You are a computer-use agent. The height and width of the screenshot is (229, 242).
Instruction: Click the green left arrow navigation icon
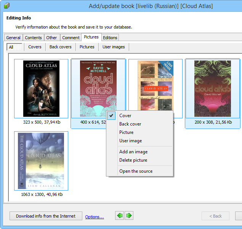pos(119,216)
